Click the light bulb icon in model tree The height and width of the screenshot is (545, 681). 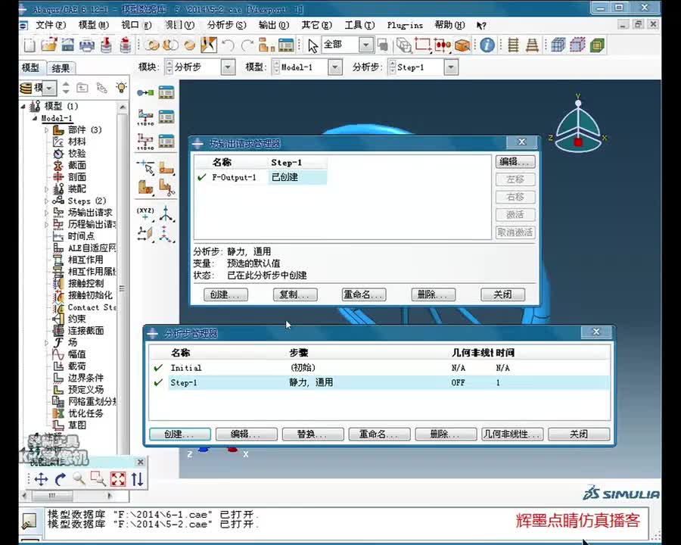coord(121,87)
